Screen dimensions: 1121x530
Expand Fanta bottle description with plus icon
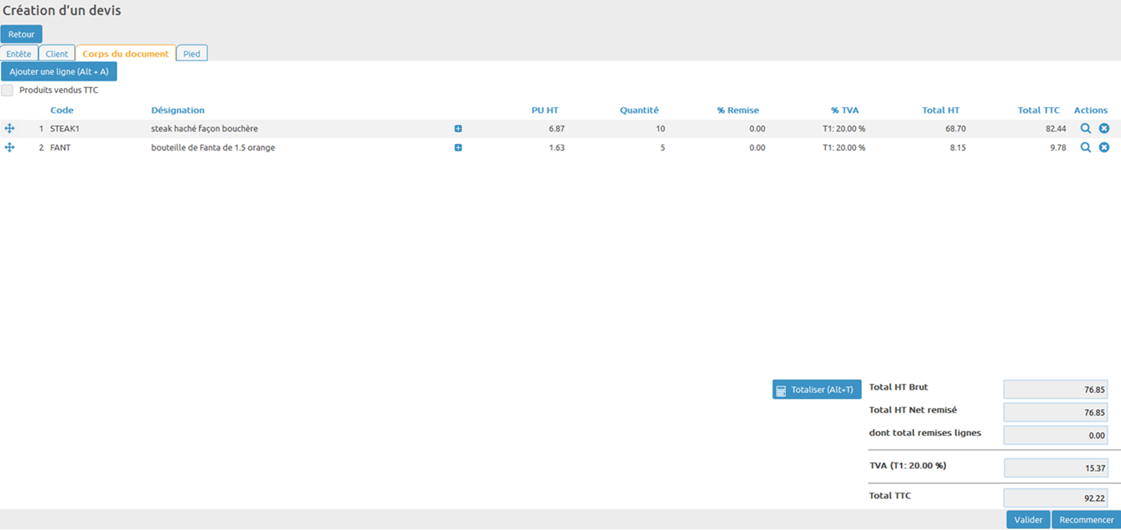click(x=458, y=148)
